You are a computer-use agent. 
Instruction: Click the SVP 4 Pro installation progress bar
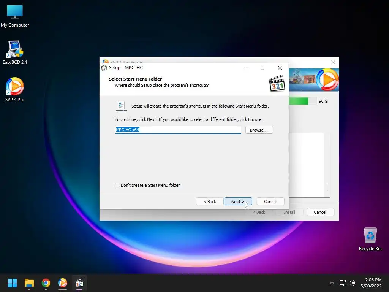pos(303,101)
